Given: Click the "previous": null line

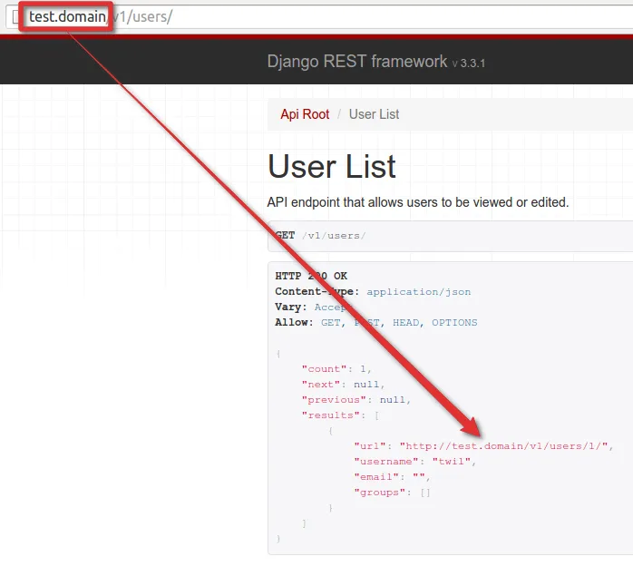Looking at the screenshot, I should point(356,399).
